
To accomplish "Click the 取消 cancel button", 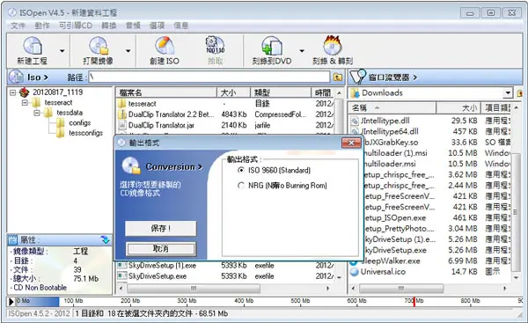I will coord(161,249).
